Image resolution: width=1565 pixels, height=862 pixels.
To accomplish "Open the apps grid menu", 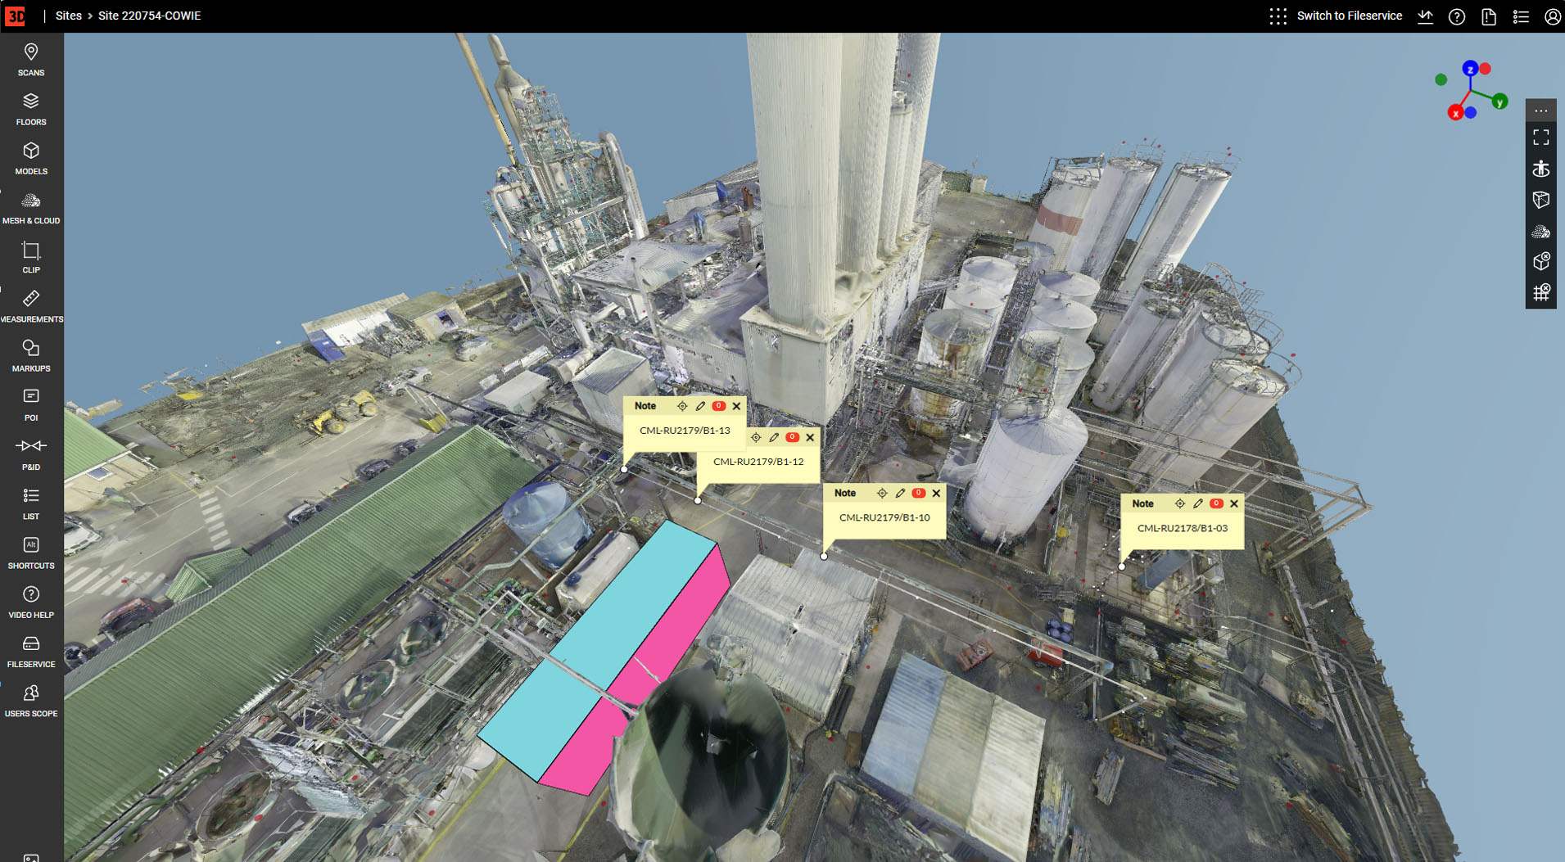I will tap(1278, 16).
